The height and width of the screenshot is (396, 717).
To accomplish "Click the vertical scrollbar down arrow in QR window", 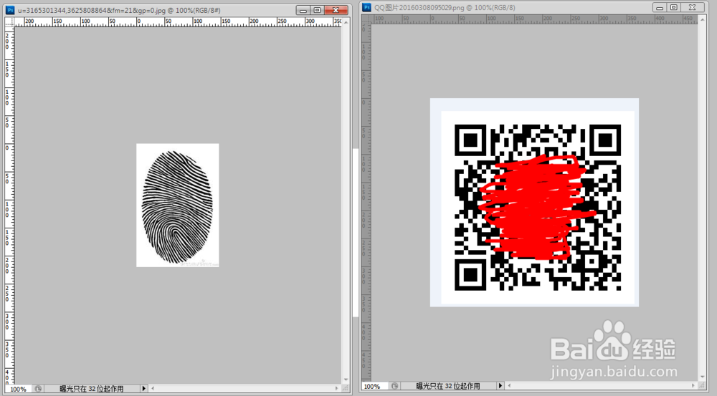I will [703, 377].
